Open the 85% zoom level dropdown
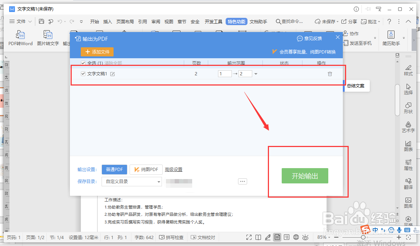Viewport: 420px width, 246px height. (324, 237)
